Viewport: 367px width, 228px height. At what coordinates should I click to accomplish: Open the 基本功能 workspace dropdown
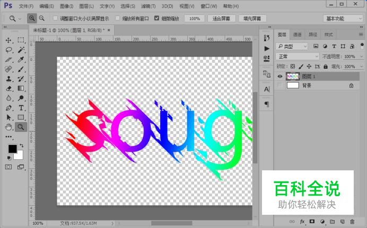coord(343,18)
